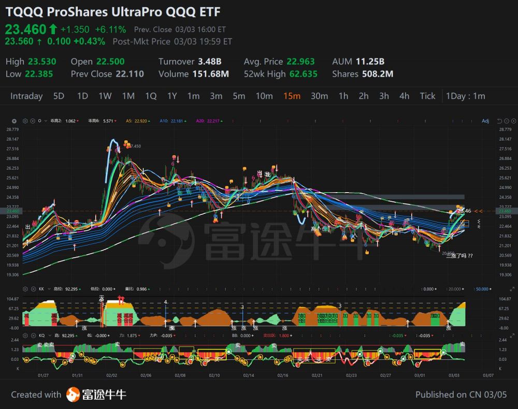Click the circled icon left of KK label
The image size is (518, 409).
point(33,289)
